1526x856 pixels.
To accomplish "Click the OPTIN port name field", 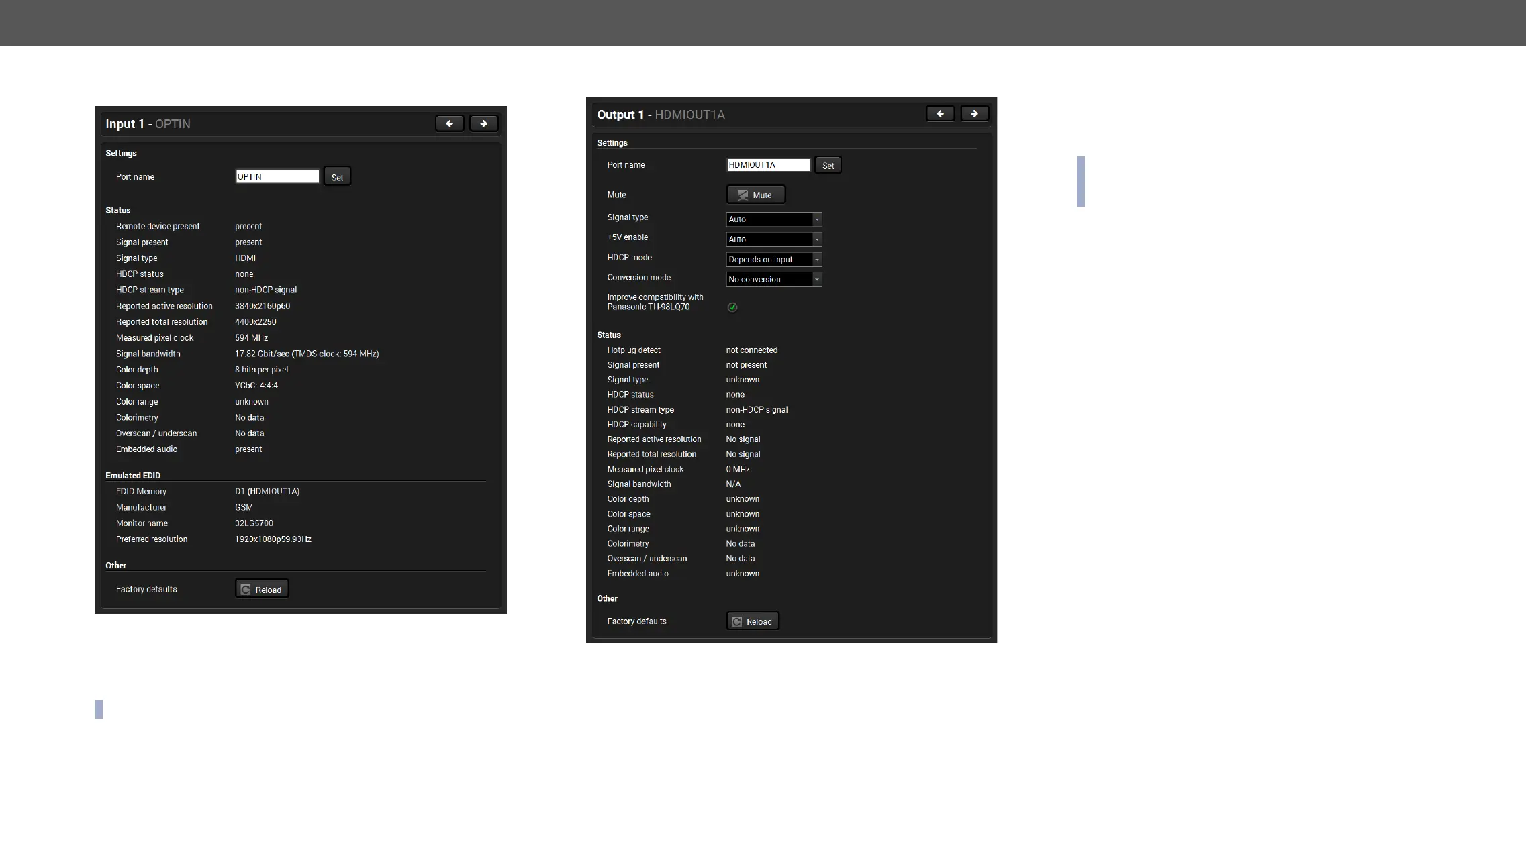I will click(277, 177).
